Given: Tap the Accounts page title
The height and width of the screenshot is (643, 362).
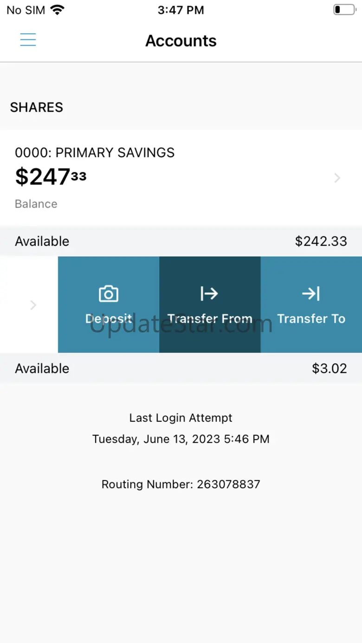Looking at the screenshot, I should (x=181, y=41).
